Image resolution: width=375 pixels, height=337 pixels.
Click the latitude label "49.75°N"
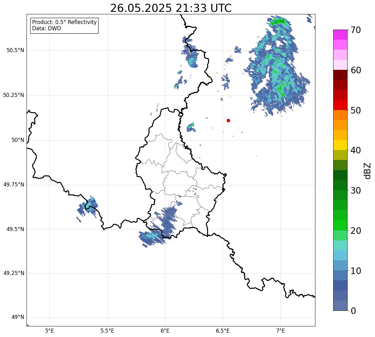[x=14, y=185]
